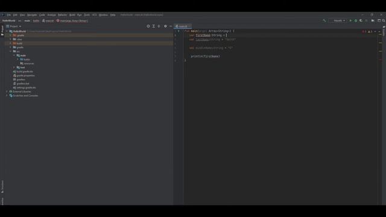Expand the test folder arrow

(14, 68)
